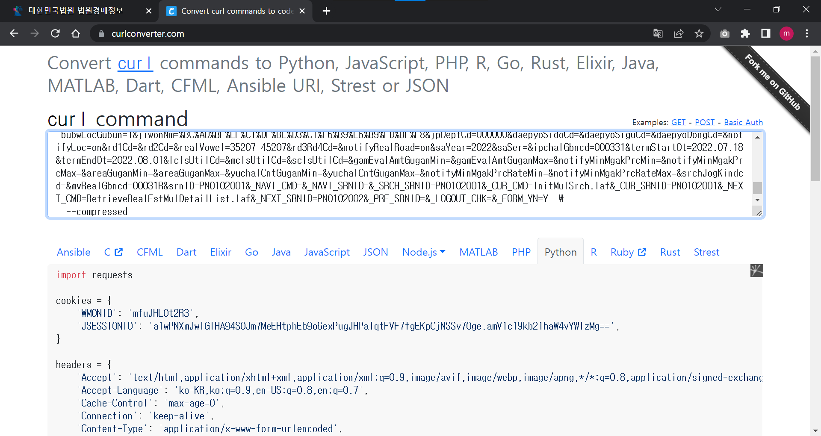821x436 pixels.
Task: Click the textarea scroll down arrow
Action: pos(757,200)
